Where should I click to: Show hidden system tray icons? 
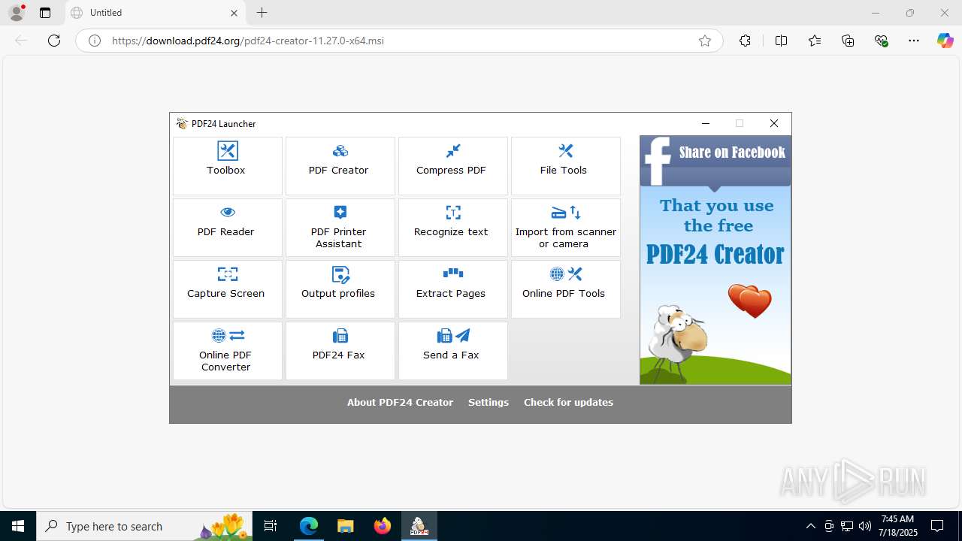(x=810, y=526)
